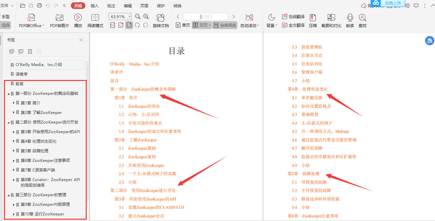The height and width of the screenshot is (221, 435).
Task: Toggle fit-page view mode
Action: (x=121, y=25)
